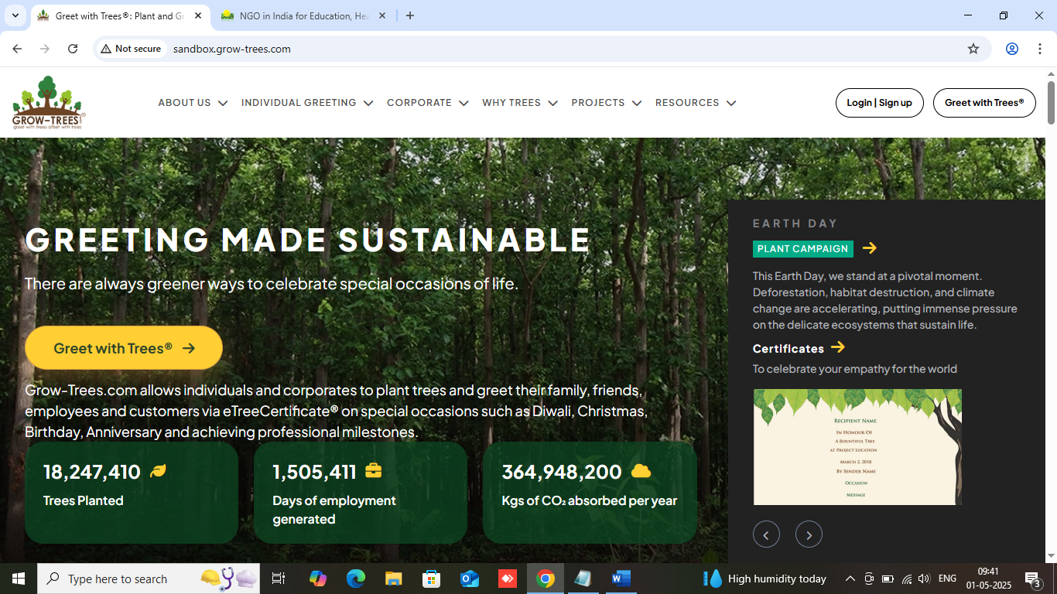This screenshot has height=594, width=1057.
Task: Click the Grow-Trees logo in header
Action: pyautogui.click(x=48, y=102)
